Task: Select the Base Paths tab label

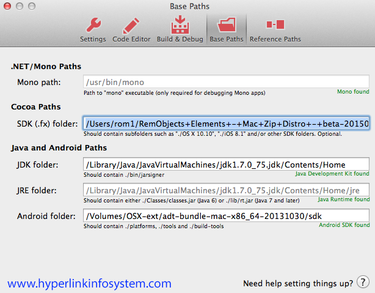Action: (x=226, y=39)
